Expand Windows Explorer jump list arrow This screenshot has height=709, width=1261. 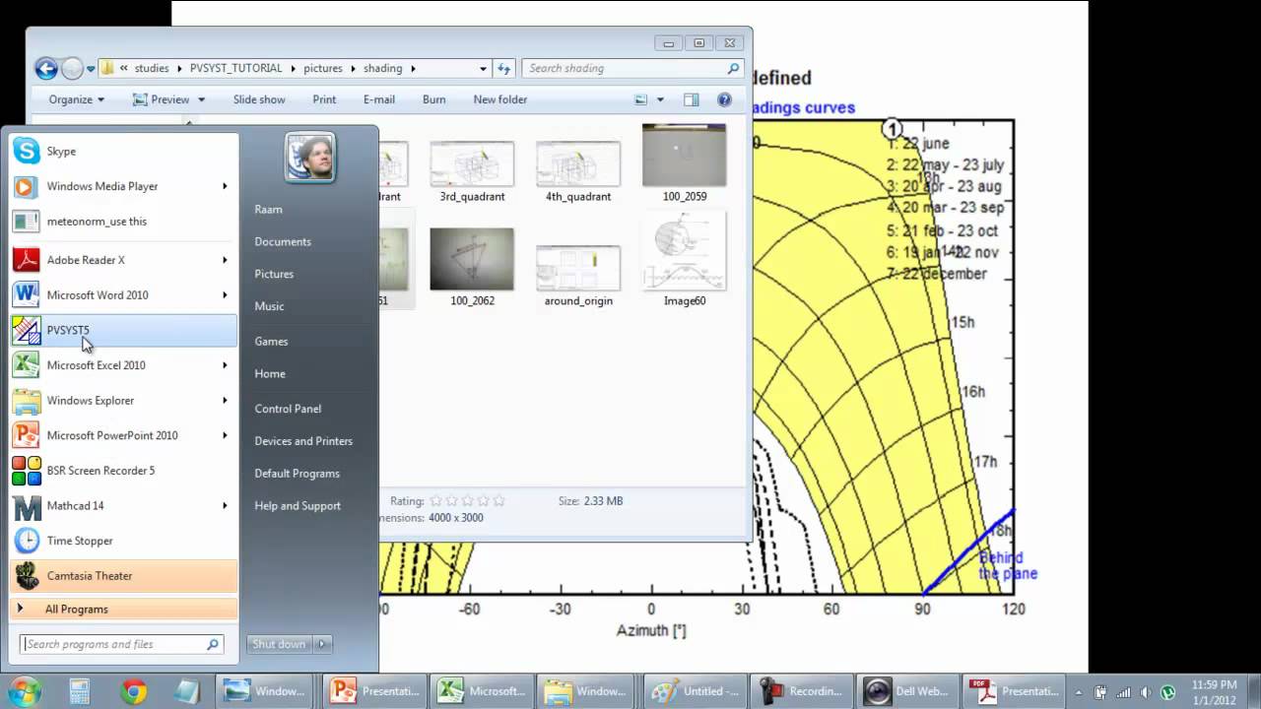[x=225, y=401]
